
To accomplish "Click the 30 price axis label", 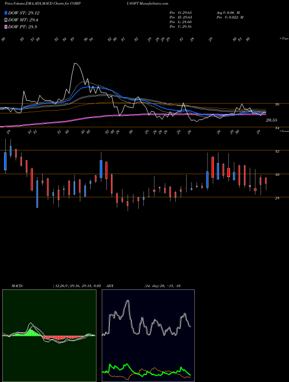I will 277,175.
